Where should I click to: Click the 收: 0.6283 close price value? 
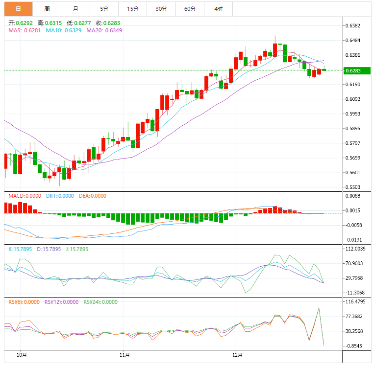coord(108,23)
